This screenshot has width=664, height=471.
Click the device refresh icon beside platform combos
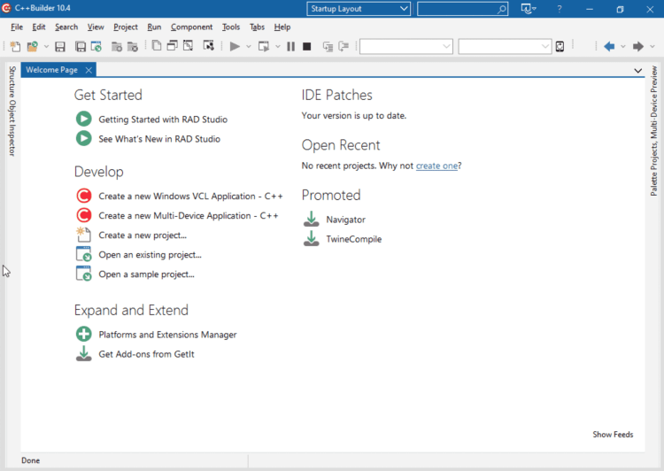pyautogui.click(x=560, y=46)
